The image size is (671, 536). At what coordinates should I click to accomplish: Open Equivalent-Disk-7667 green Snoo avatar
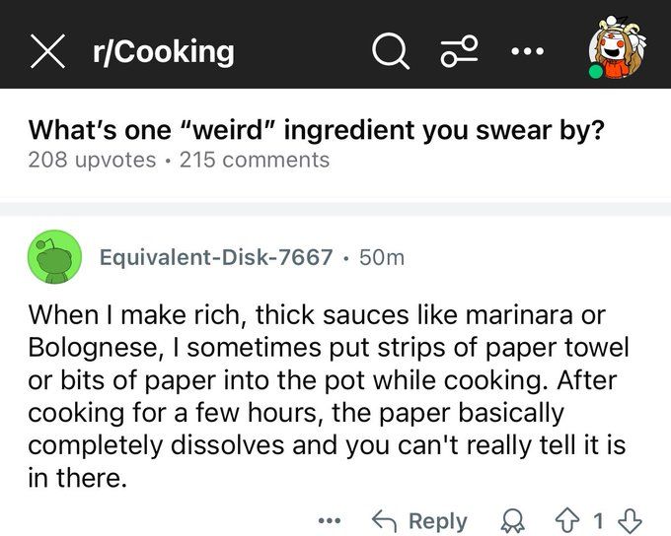click(x=55, y=257)
